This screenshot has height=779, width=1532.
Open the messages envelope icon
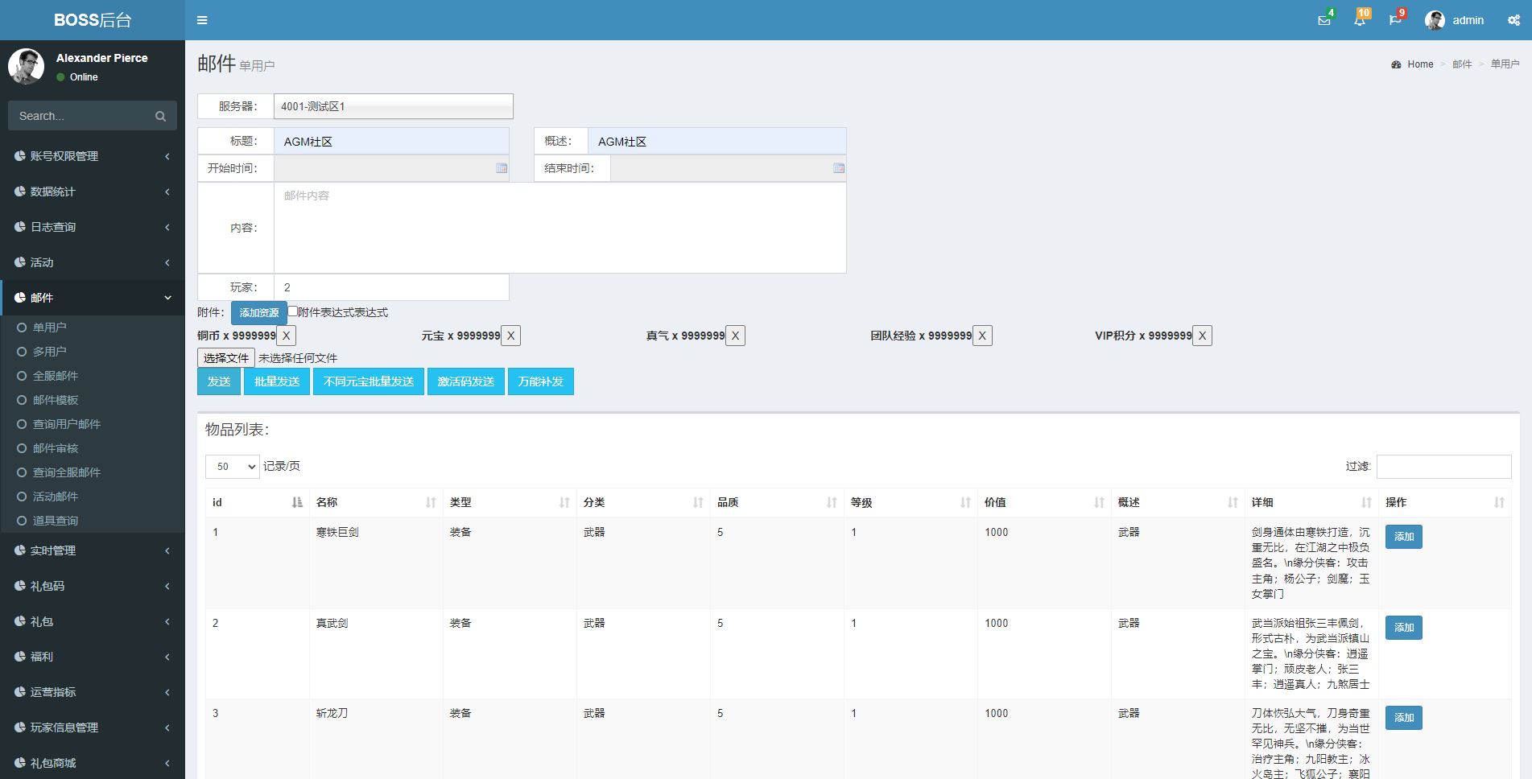1323,20
